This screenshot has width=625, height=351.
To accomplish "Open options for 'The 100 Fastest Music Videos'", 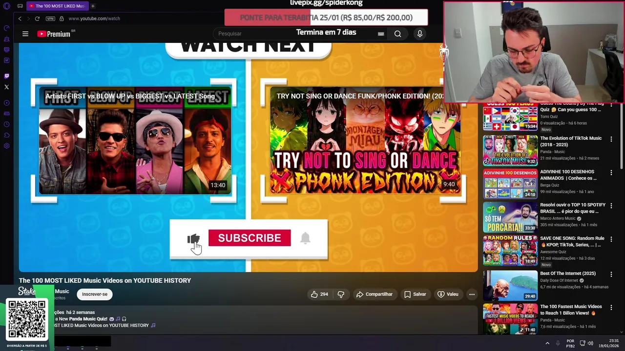I will pos(611,307).
